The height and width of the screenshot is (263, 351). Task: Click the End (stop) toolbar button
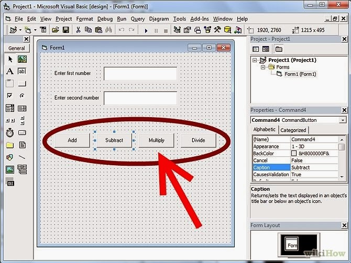coord(166,31)
